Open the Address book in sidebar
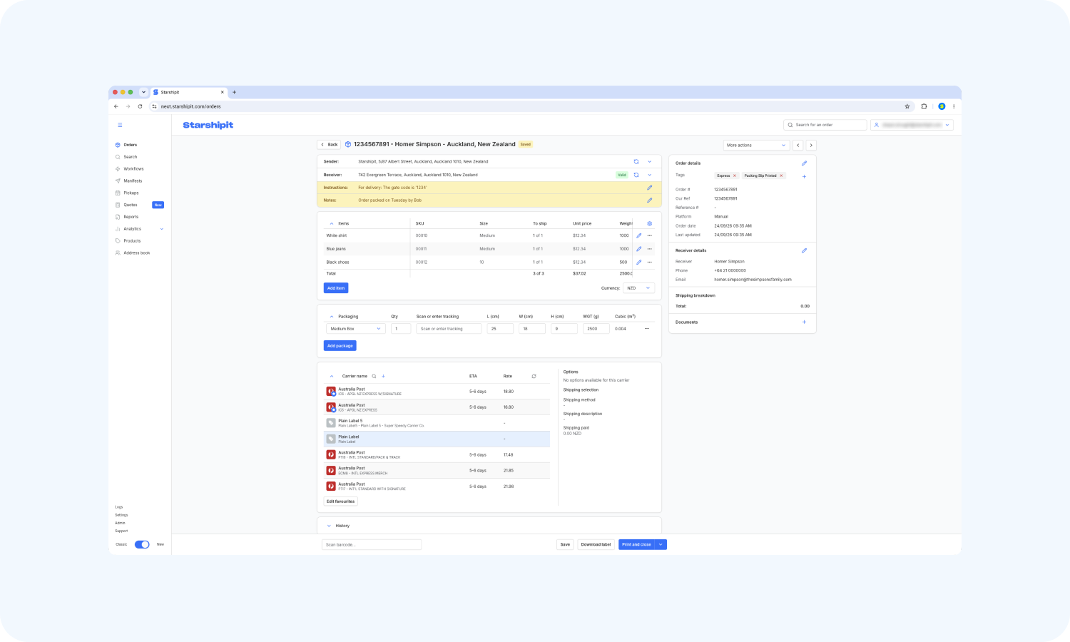Viewport: 1070px width, 642px height. coord(136,253)
